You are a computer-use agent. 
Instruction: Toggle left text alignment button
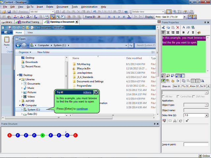pos(164,33)
